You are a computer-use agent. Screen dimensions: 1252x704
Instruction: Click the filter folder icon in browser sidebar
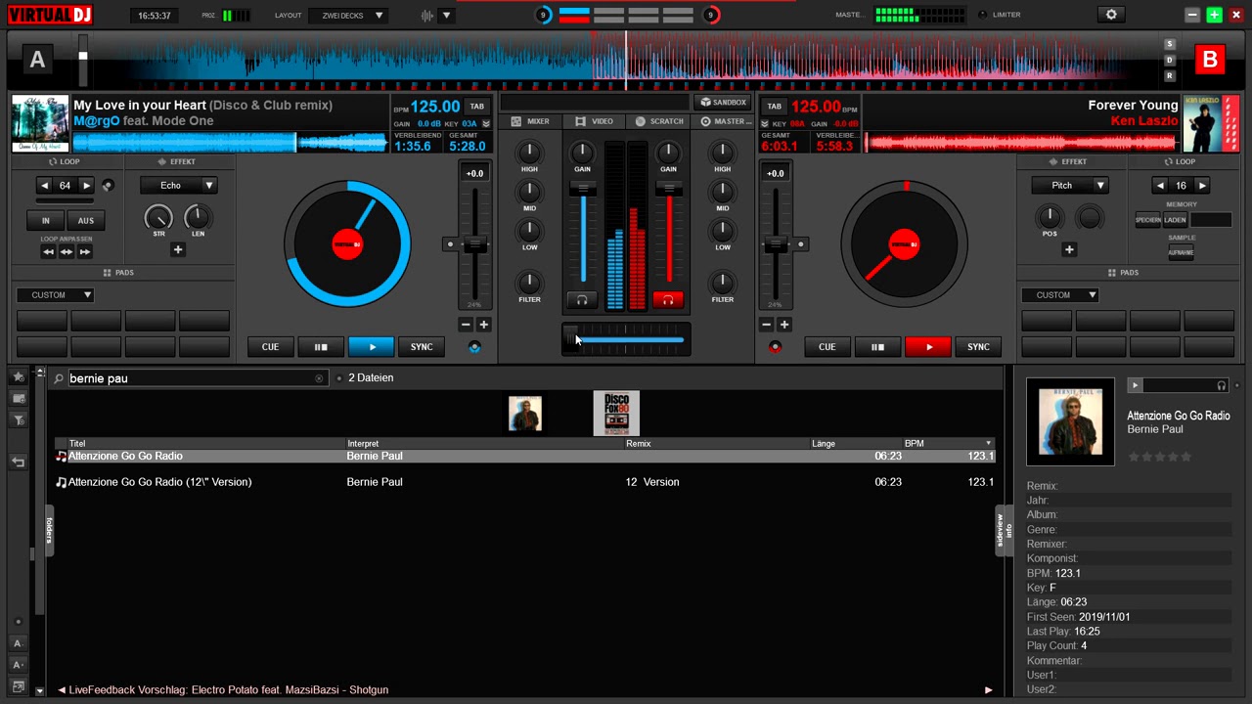click(18, 420)
